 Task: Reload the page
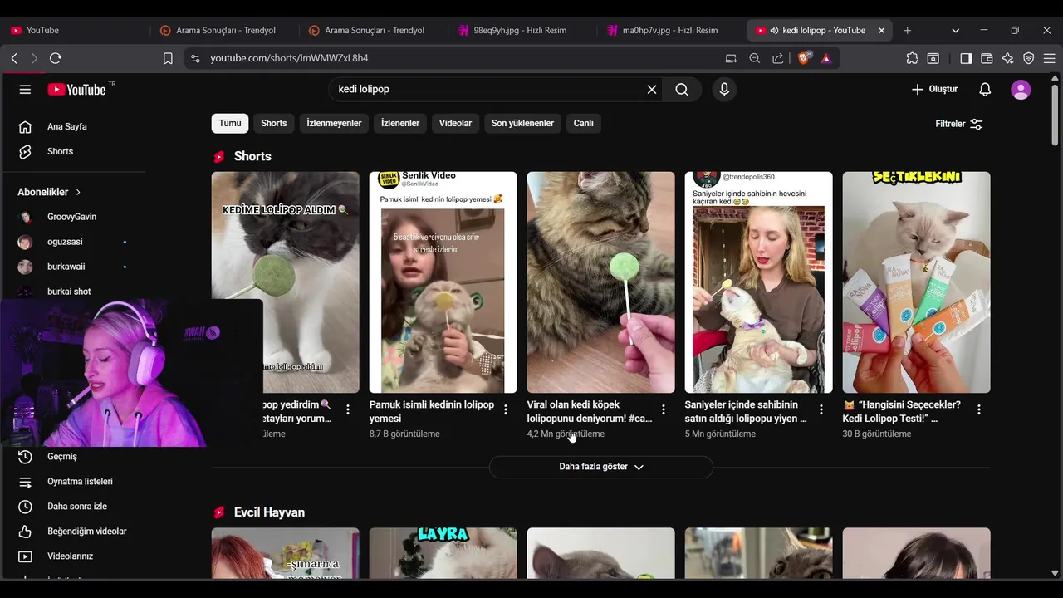click(x=56, y=58)
